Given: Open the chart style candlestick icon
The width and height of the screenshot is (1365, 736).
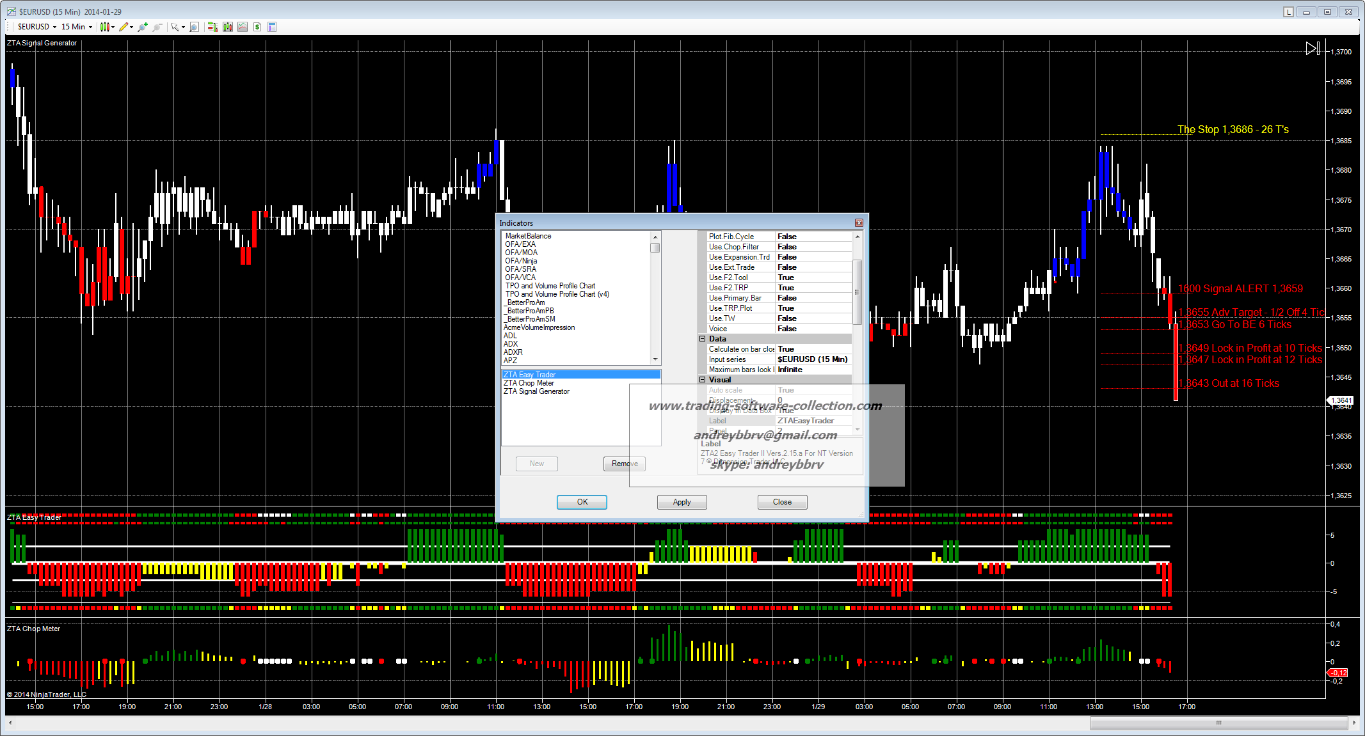Looking at the screenshot, I should click(105, 27).
